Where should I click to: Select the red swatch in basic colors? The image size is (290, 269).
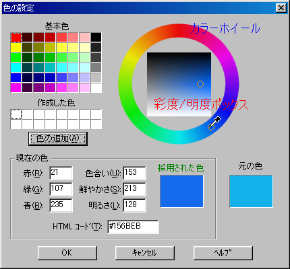16,37
